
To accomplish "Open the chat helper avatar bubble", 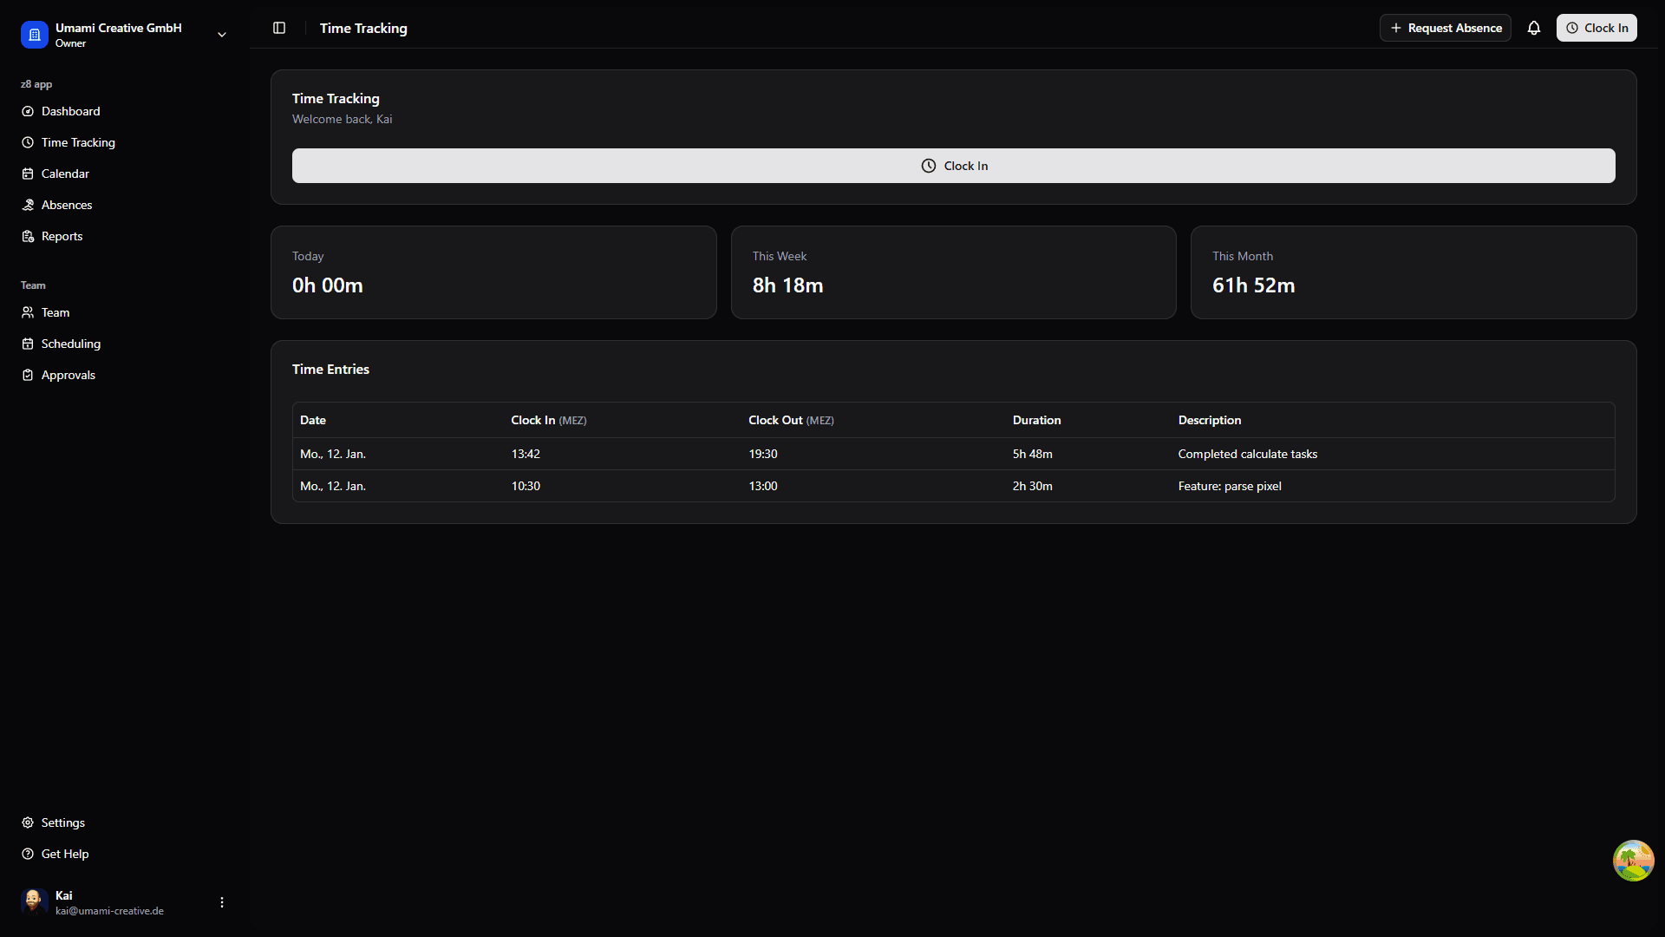I will pyautogui.click(x=1632, y=861).
